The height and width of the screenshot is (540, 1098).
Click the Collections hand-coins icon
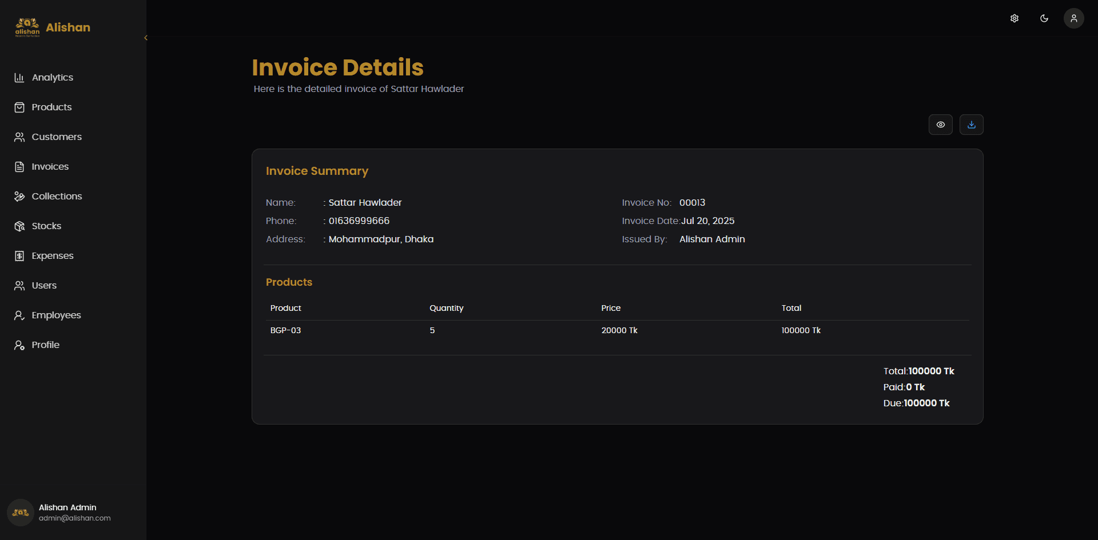point(19,197)
